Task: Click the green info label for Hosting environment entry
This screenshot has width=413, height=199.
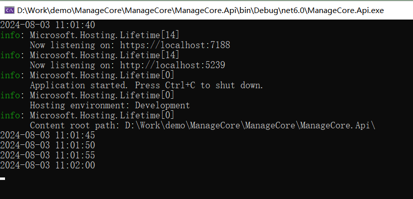Action: coord(10,95)
